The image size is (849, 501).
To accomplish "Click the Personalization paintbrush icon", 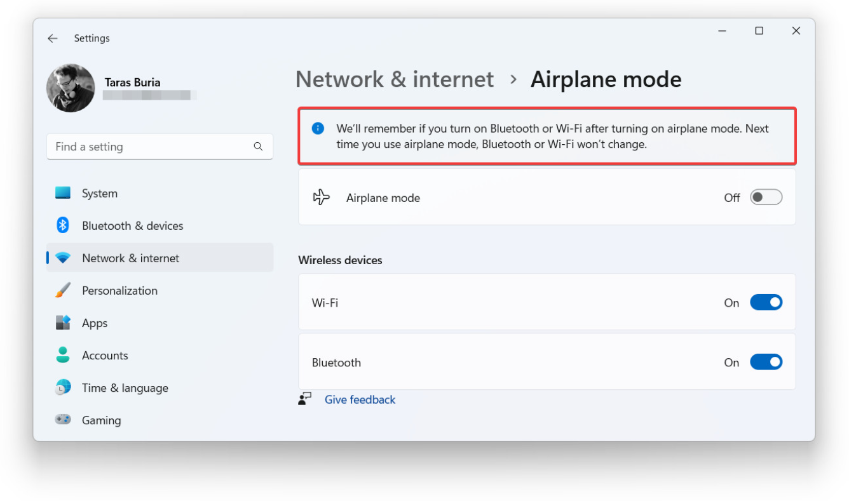I will 63,290.
